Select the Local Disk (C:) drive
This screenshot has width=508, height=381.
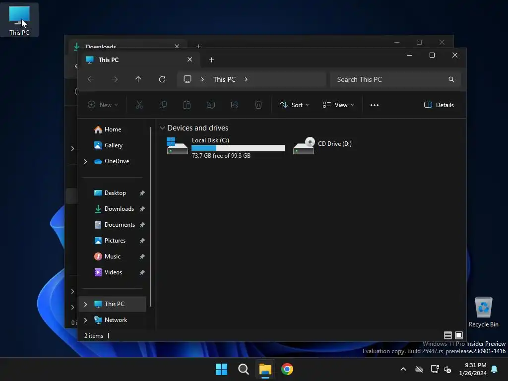pos(226,148)
